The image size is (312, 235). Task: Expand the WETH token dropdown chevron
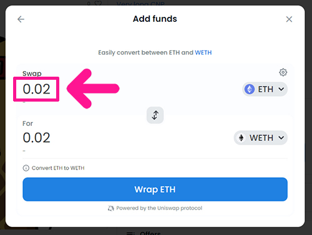(281, 138)
